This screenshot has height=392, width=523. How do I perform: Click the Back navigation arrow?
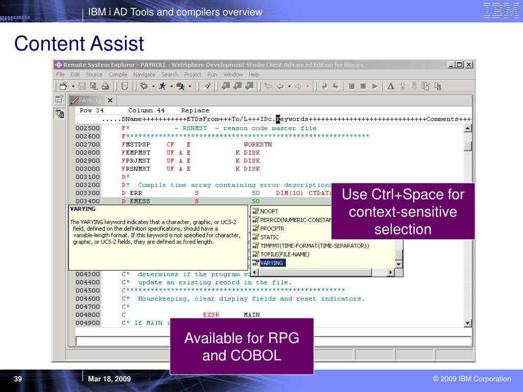(280, 86)
